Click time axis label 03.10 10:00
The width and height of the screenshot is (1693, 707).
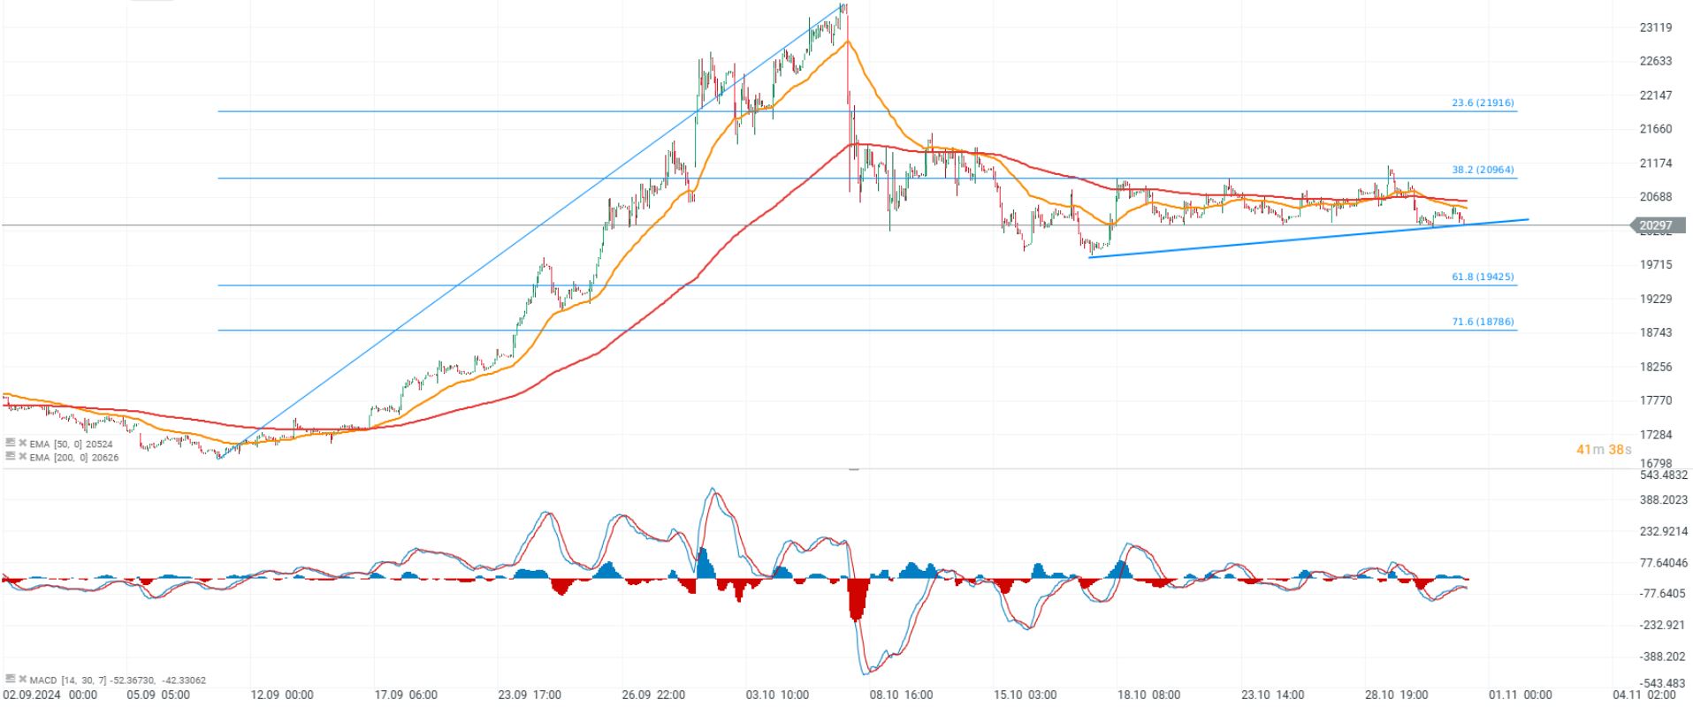click(777, 696)
